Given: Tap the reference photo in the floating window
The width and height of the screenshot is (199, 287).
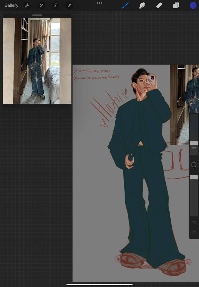Looking at the screenshot, I should (x=37, y=61).
